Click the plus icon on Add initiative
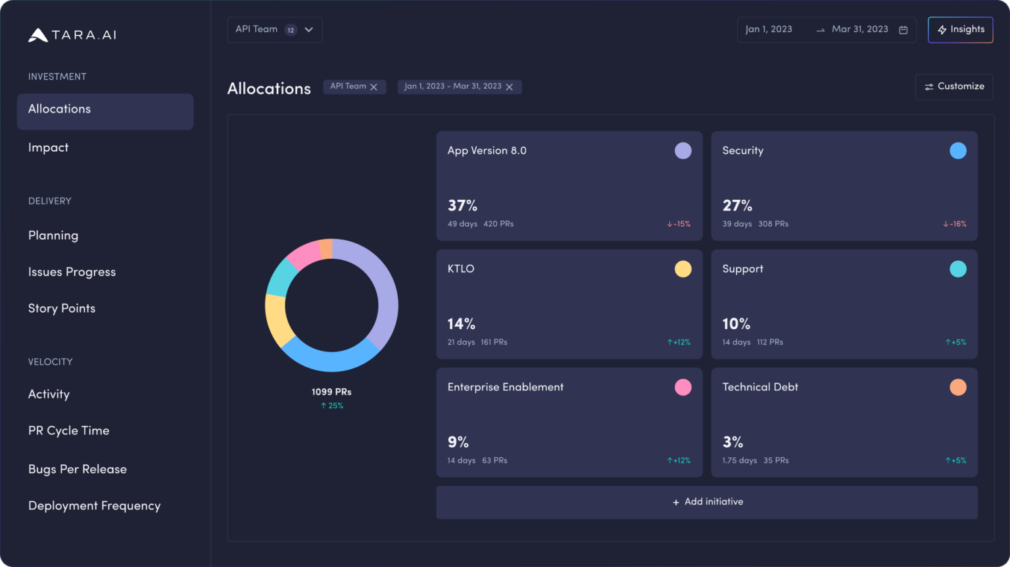Viewport: 1010px width, 567px height. (675, 501)
